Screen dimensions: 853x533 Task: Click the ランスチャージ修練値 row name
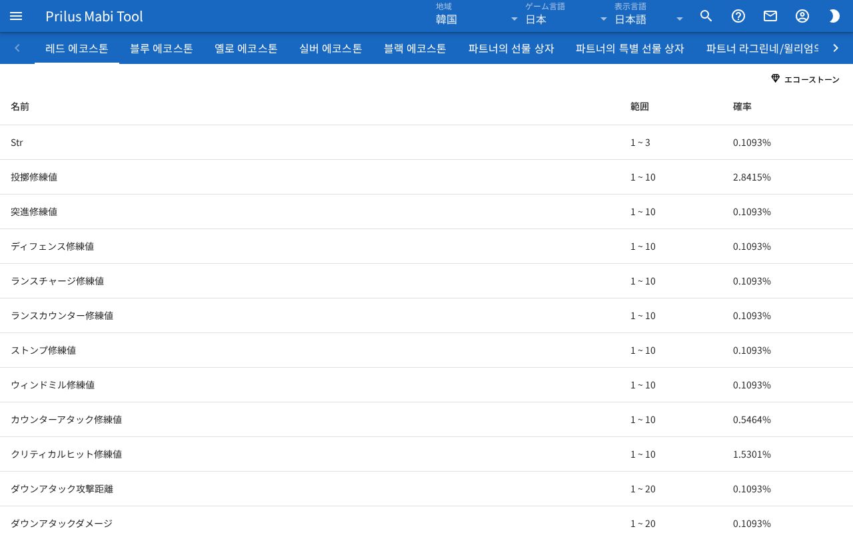pyautogui.click(x=57, y=281)
